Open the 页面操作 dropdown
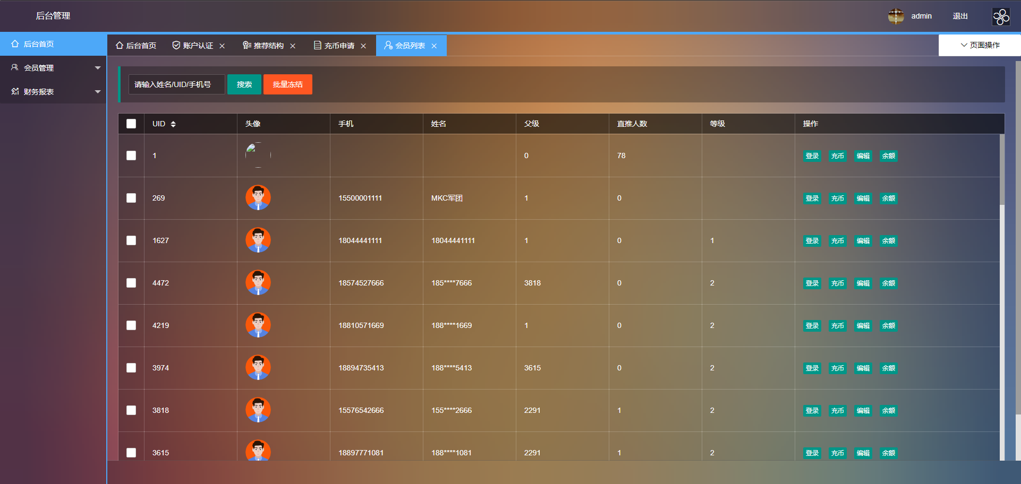Image resolution: width=1021 pixels, height=484 pixels. tap(980, 45)
